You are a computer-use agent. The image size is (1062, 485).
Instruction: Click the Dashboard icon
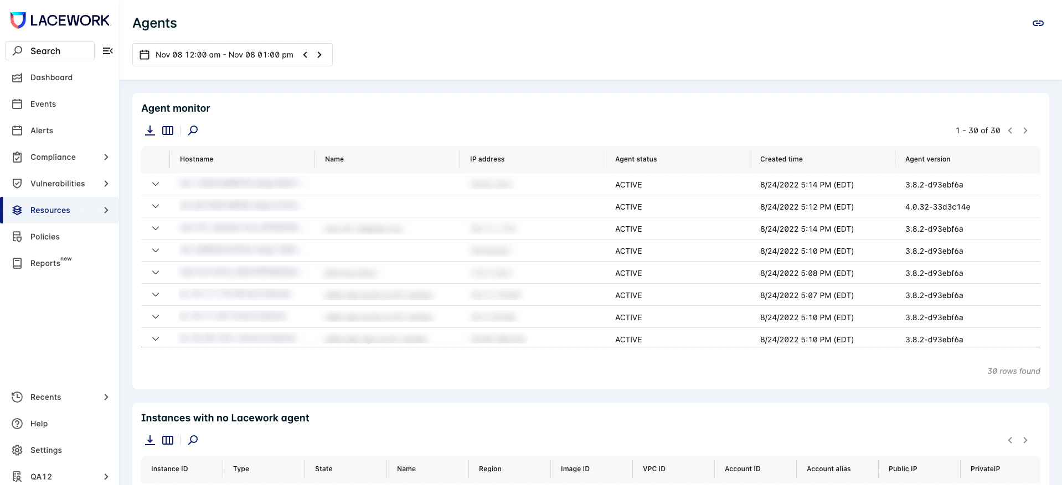[x=17, y=77]
